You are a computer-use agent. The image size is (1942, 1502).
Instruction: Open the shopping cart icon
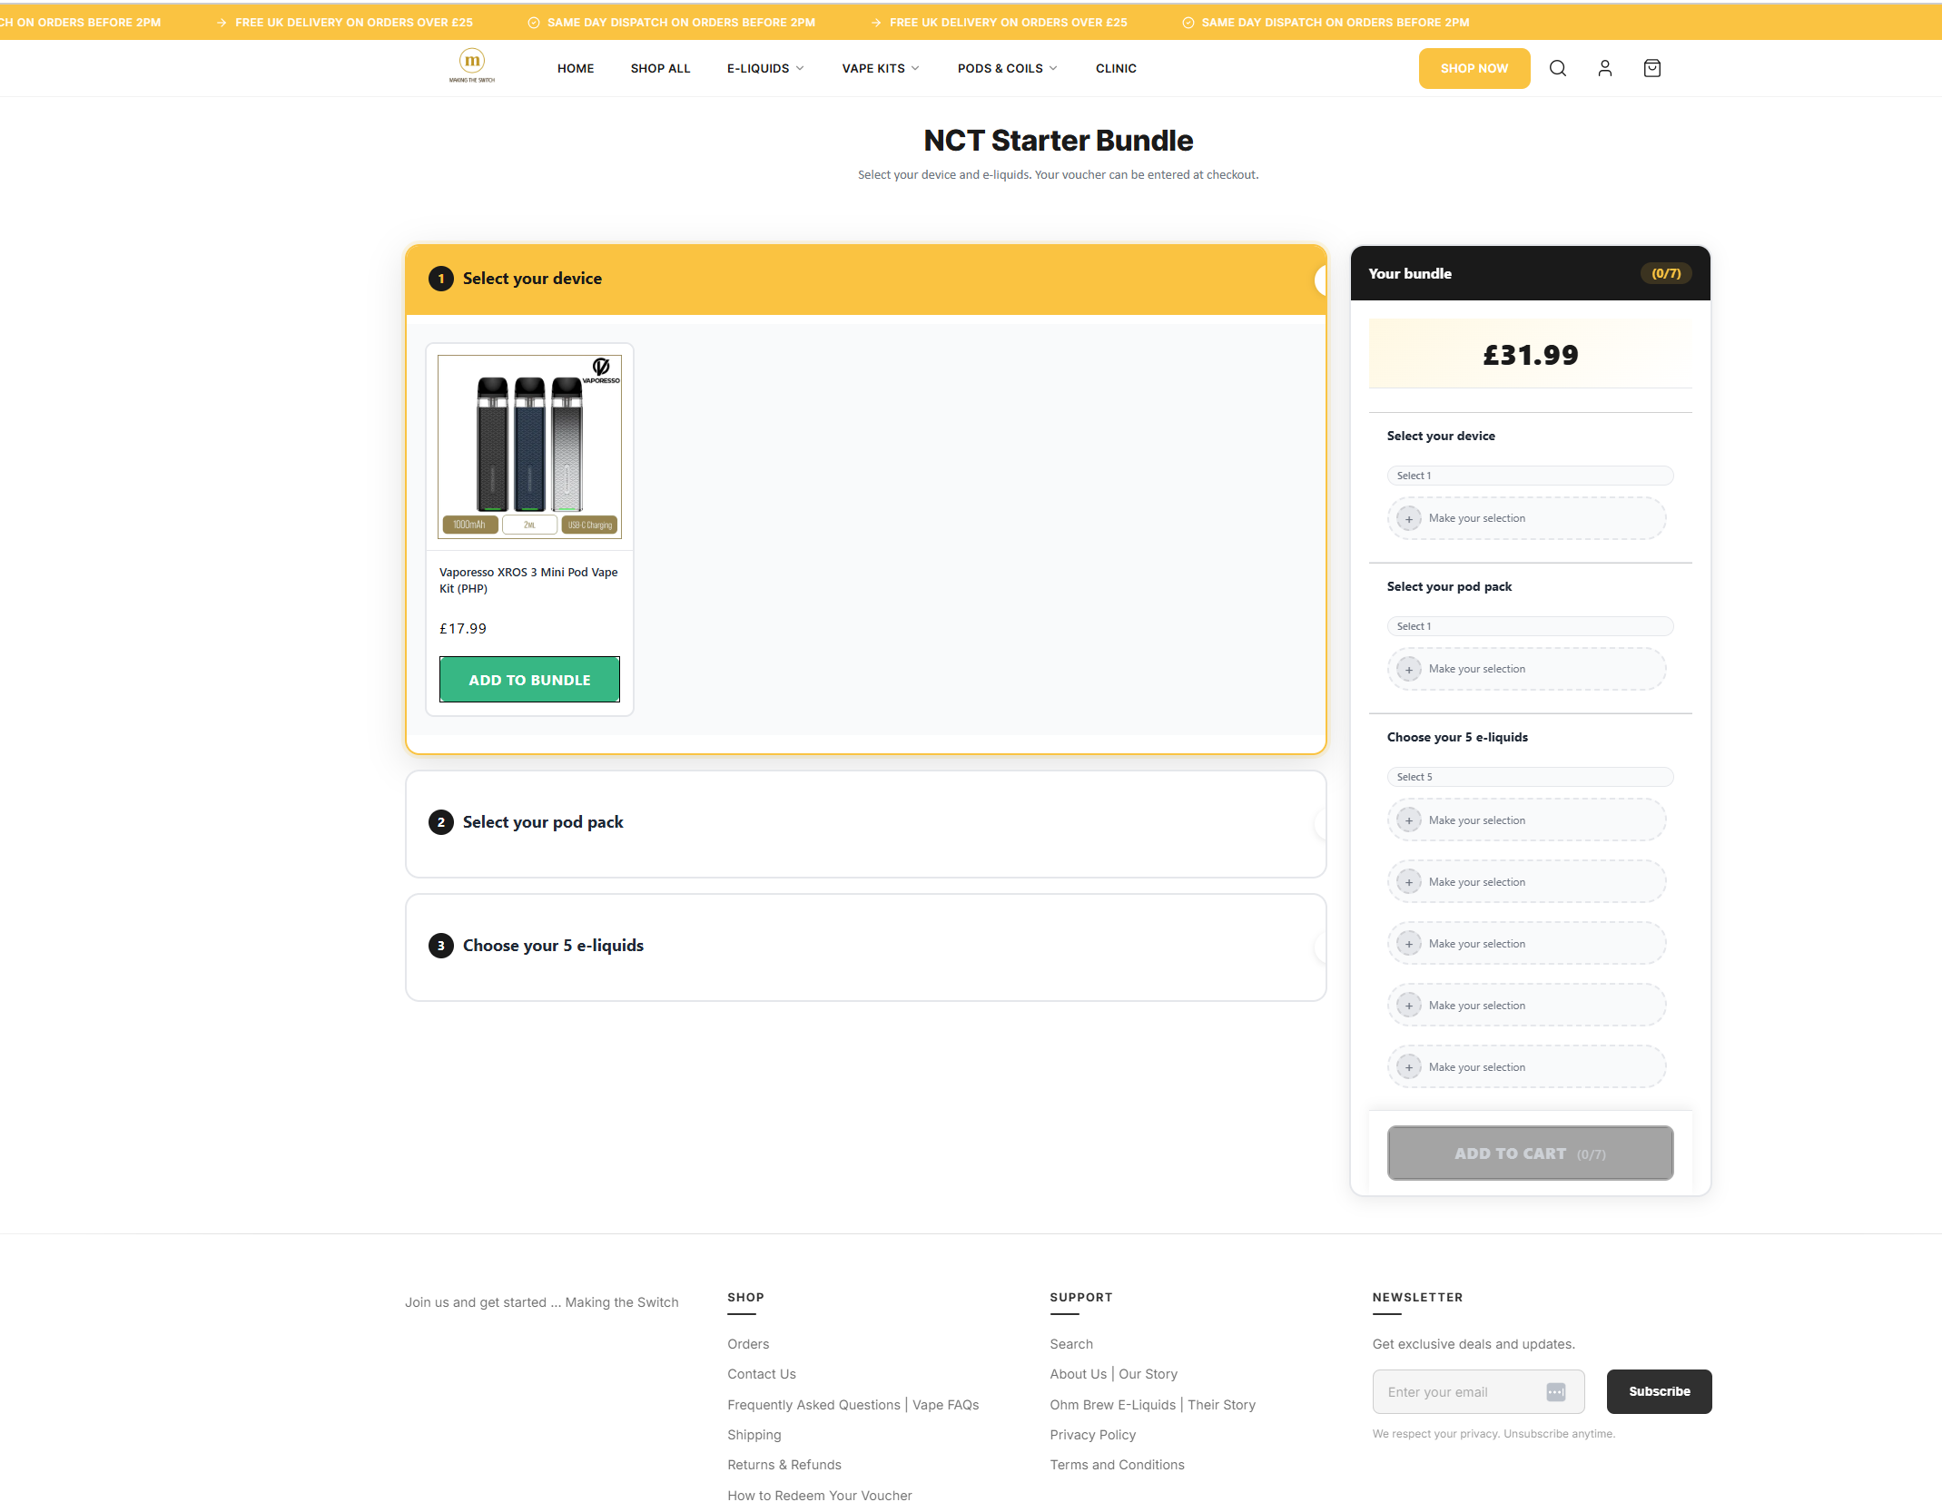click(1652, 68)
